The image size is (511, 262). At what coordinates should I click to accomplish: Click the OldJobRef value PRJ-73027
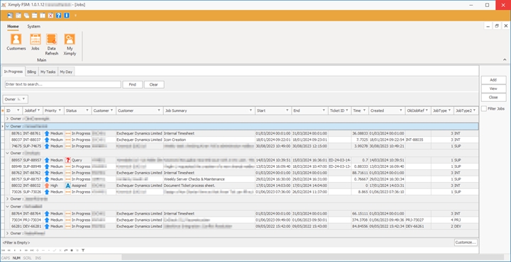[415, 220]
